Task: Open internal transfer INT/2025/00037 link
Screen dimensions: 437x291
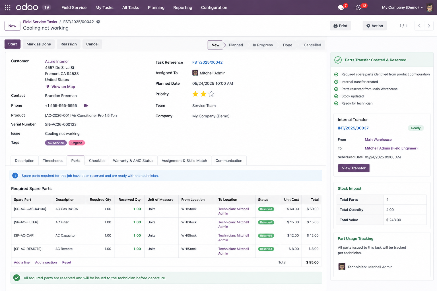Action: coord(353,128)
